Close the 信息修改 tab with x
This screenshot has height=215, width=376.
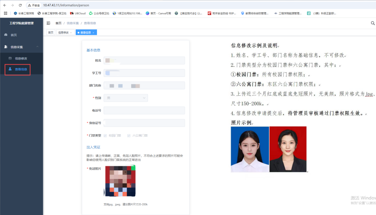click(x=71, y=33)
